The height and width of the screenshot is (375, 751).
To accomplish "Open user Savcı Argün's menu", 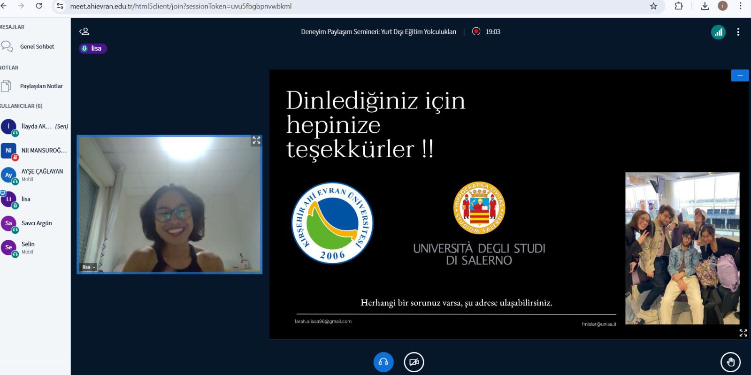I will [37, 223].
